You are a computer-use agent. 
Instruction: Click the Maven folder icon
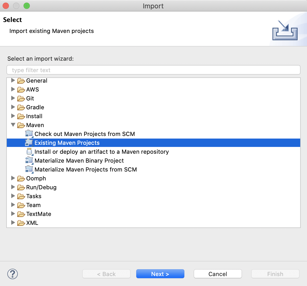pos(21,125)
